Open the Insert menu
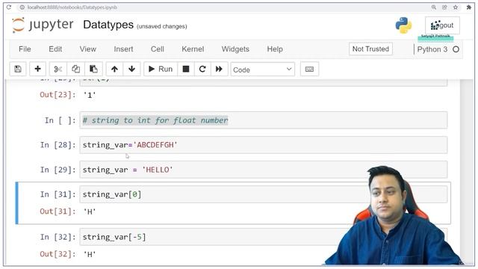 [x=123, y=49]
